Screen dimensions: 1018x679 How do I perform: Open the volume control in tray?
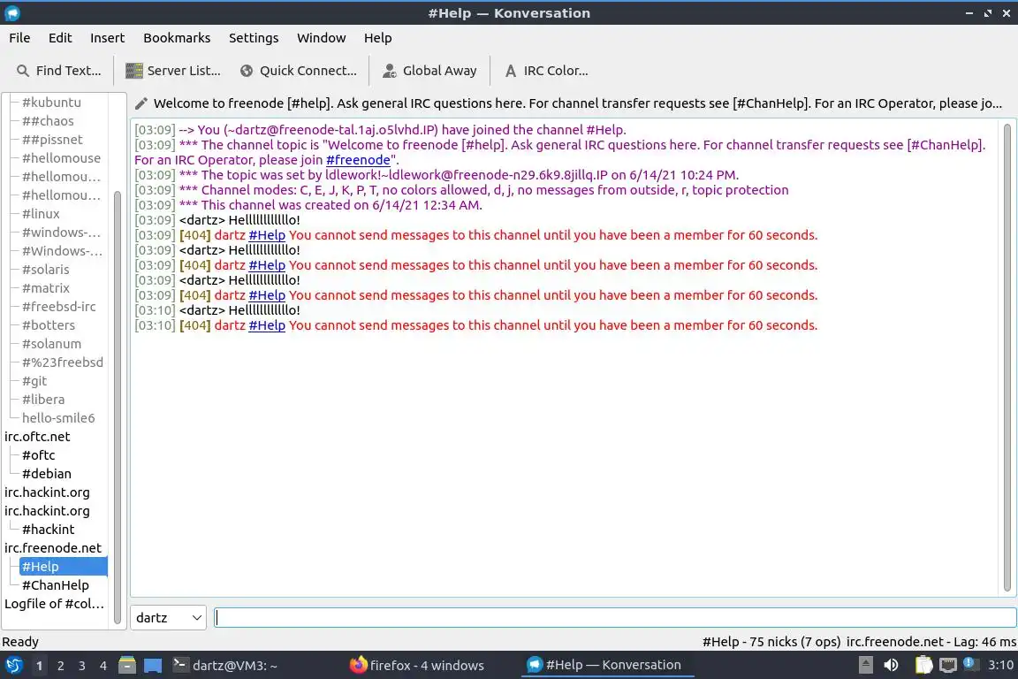891,665
